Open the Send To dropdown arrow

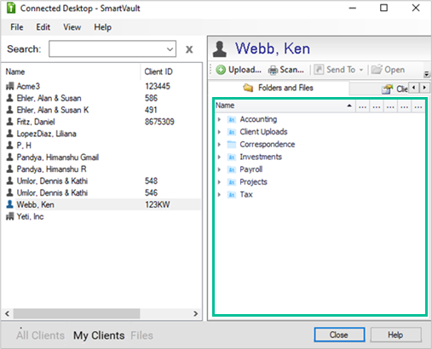point(361,70)
